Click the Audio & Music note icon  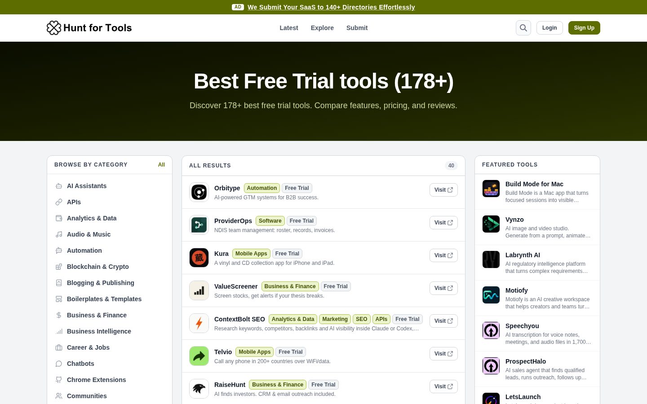(x=59, y=234)
